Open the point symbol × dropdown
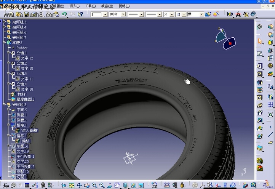The image size is (275, 189). click(x=172, y=14)
